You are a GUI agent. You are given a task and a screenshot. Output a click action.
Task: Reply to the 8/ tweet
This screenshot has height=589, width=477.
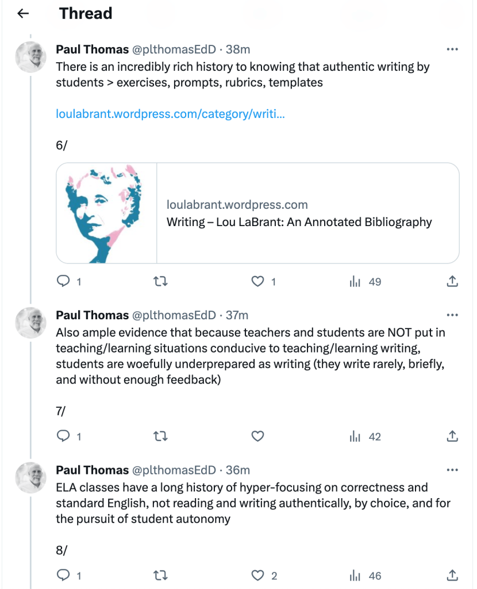63,576
